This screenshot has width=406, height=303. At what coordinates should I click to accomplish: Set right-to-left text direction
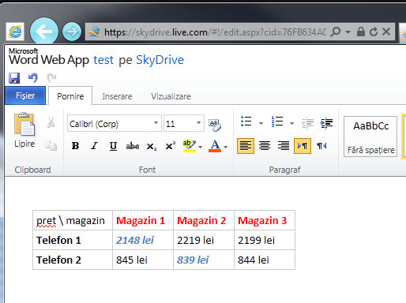pos(321,146)
